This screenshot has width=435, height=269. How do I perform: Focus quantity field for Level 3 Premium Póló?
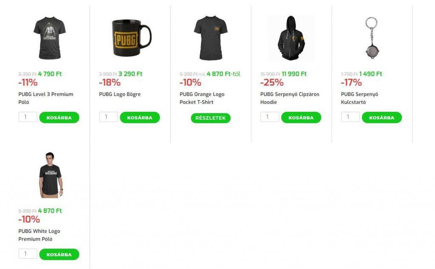(x=28, y=117)
